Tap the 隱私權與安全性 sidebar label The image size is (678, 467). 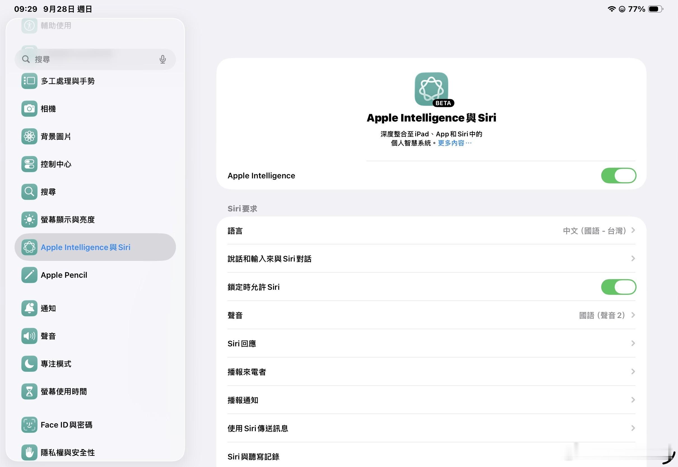[x=68, y=453]
